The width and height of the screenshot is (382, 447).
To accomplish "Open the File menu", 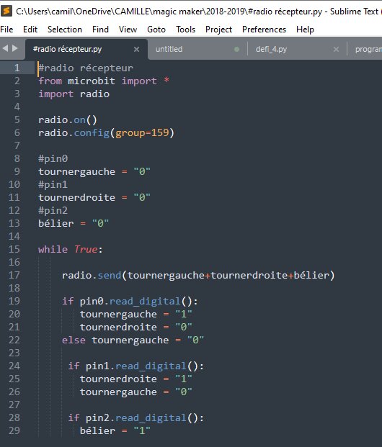I will [6, 30].
